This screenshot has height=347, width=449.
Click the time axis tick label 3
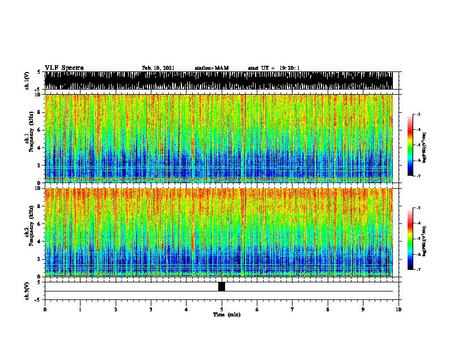(x=151, y=310)
